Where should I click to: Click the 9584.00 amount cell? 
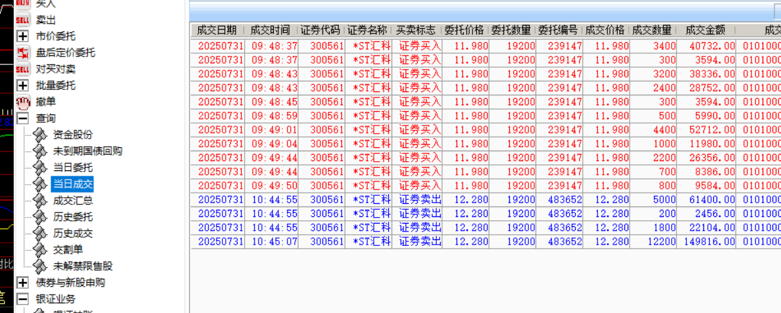[706, 185]
